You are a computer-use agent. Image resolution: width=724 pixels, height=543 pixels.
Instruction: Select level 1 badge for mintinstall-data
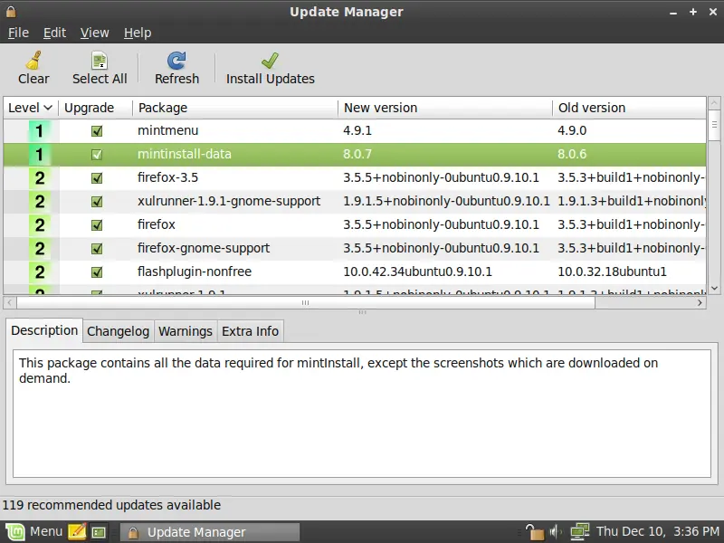coord(40,154)
